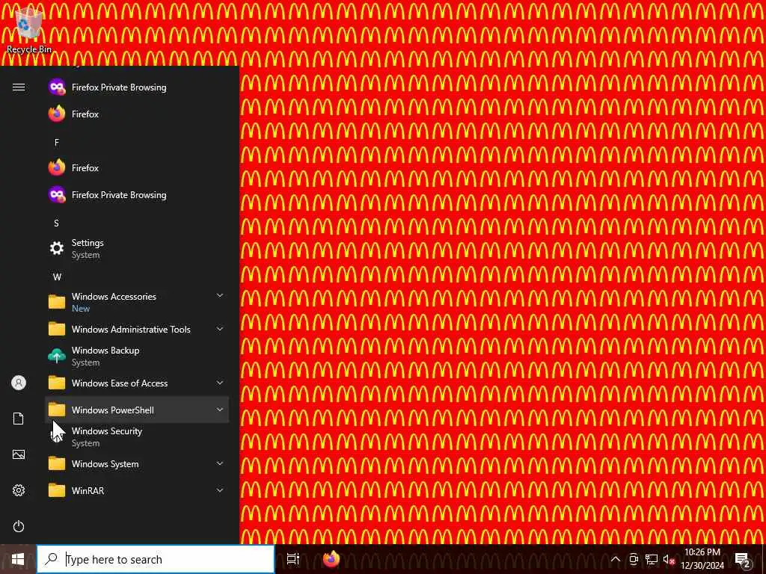Jump via the letter W header

tap(57, 277)
